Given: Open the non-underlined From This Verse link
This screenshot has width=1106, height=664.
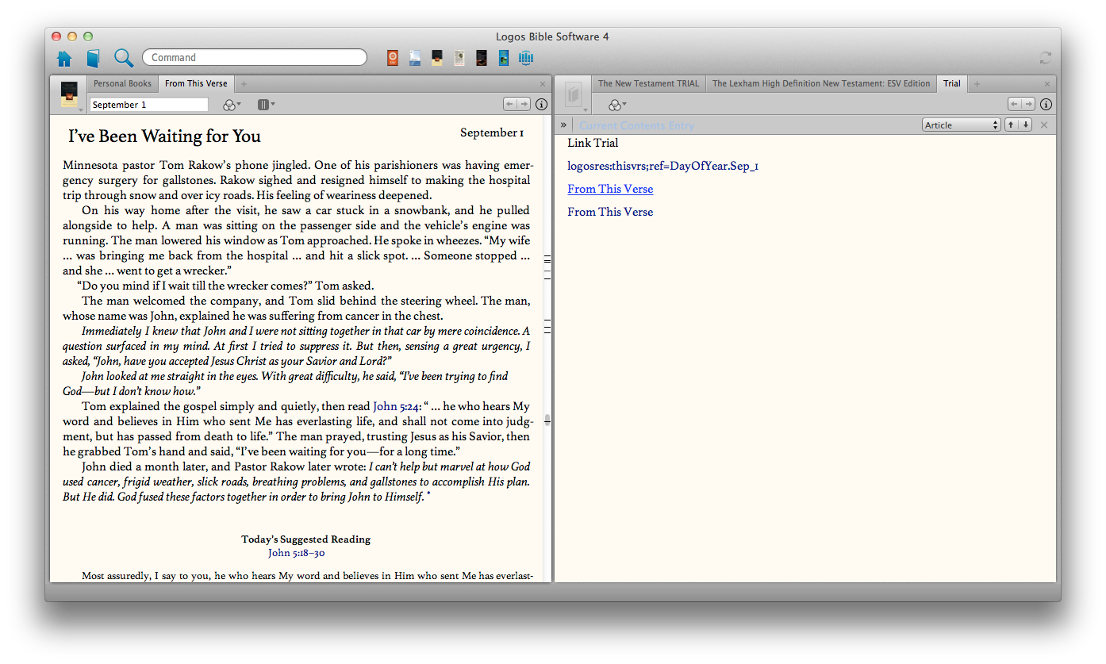Looking at the screenshot, I should click(610, 212).
